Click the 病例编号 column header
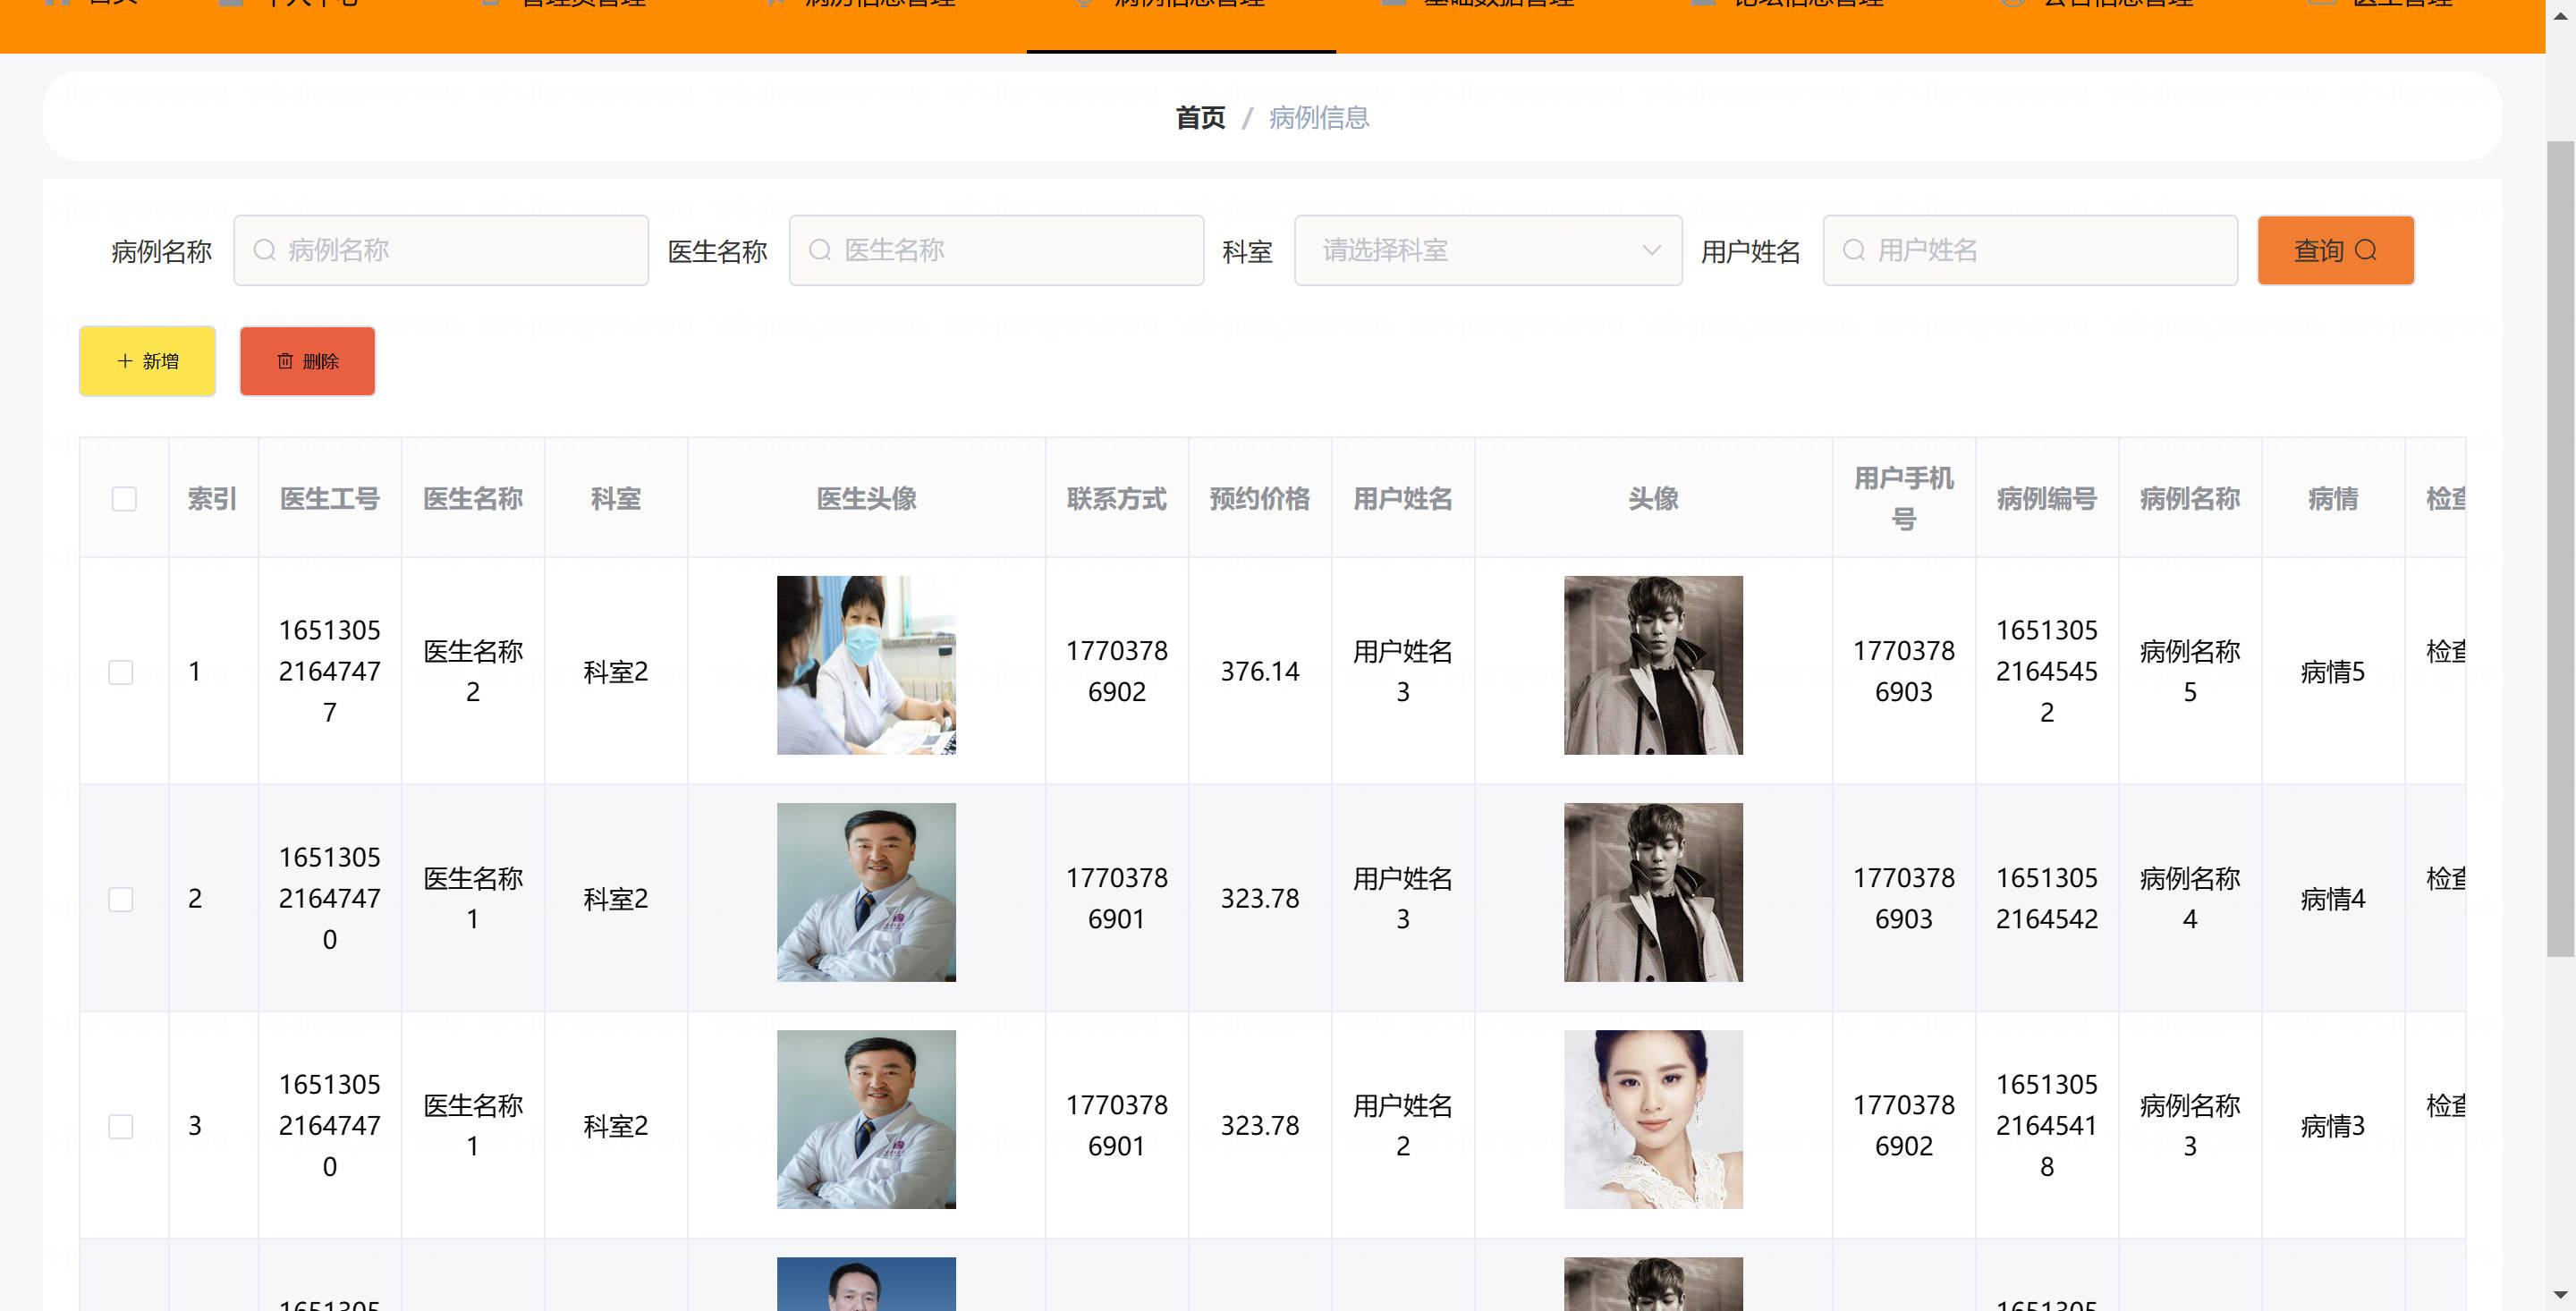The image size is (2576, 1311). (x=2047, y=498)
